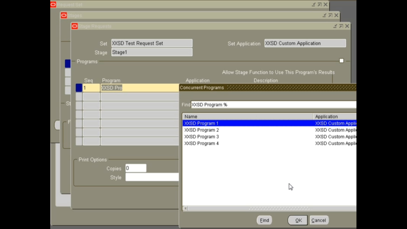Click the Oracle logo on Stage Requests title bar
407x229 pixels.
[75, 26]
